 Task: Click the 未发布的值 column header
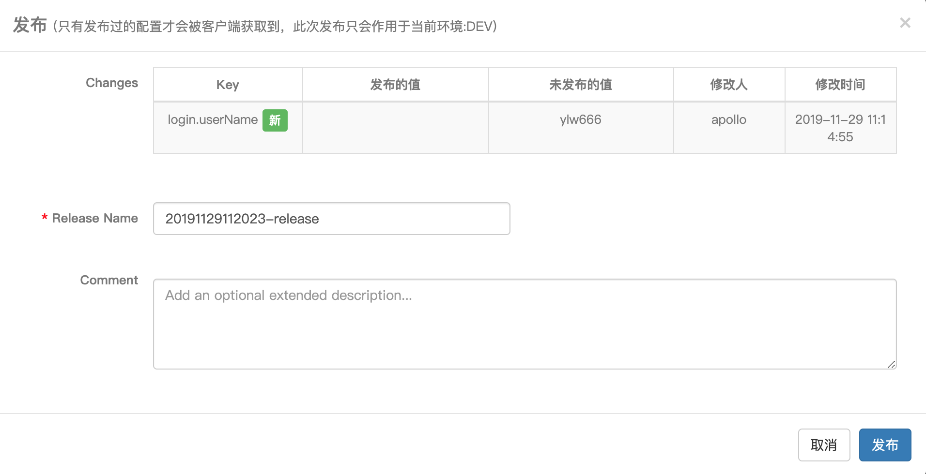(x=581, y=85)
